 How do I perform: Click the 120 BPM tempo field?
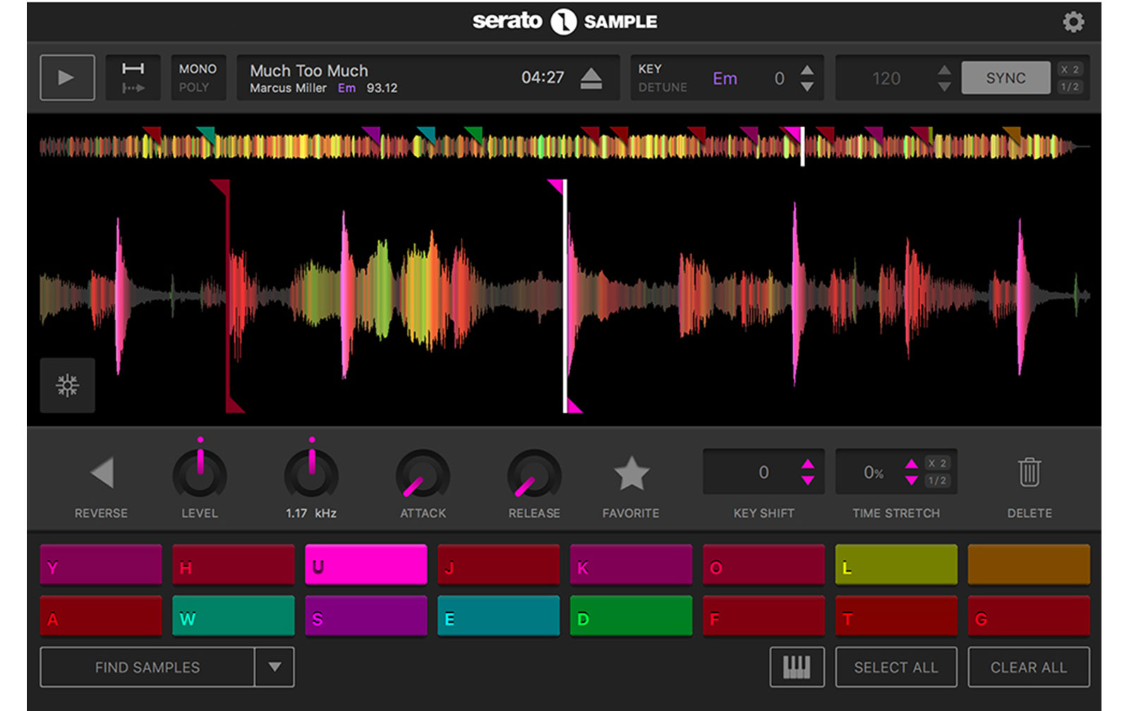(x=886, y=78)
